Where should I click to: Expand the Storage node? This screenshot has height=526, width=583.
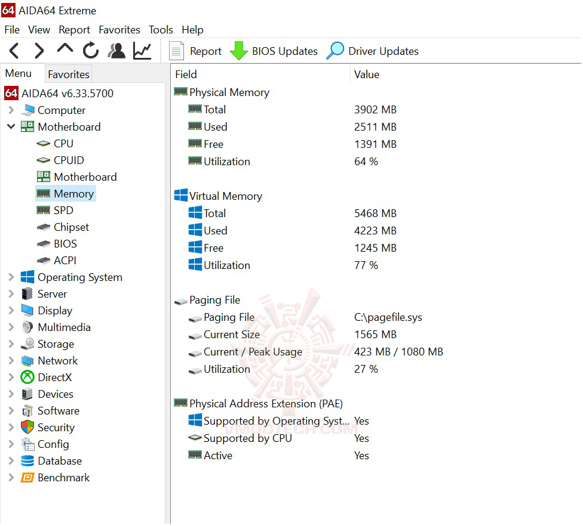[11, 344]
